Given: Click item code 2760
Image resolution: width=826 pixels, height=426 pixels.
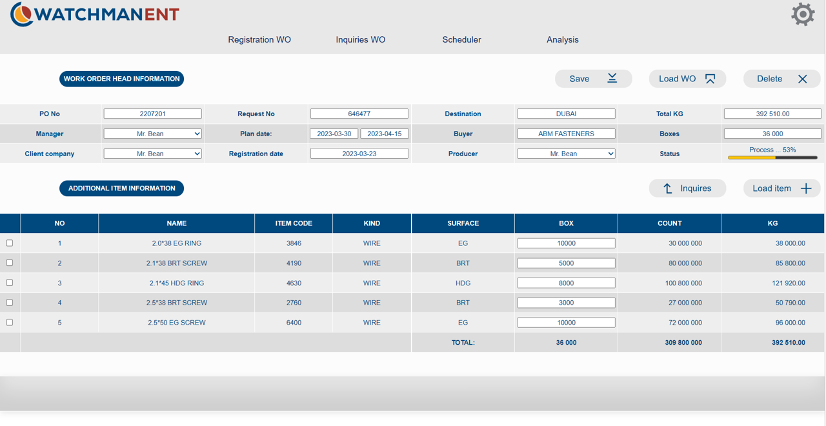Looking at the screenshot, I should (294, 303).
